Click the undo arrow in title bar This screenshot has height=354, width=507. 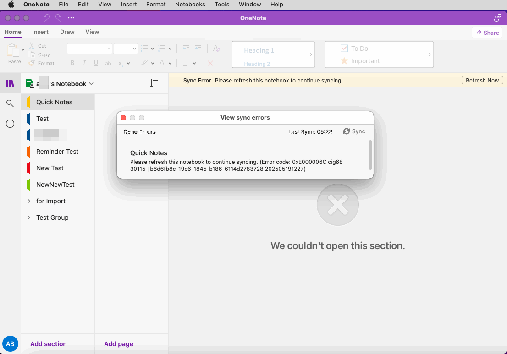click(46, 18)
